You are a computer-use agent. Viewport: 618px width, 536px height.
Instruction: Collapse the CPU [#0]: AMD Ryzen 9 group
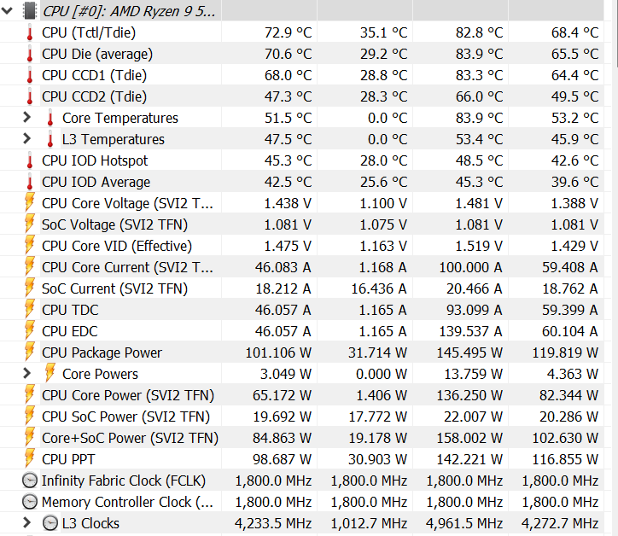click(x=8, y=11)
